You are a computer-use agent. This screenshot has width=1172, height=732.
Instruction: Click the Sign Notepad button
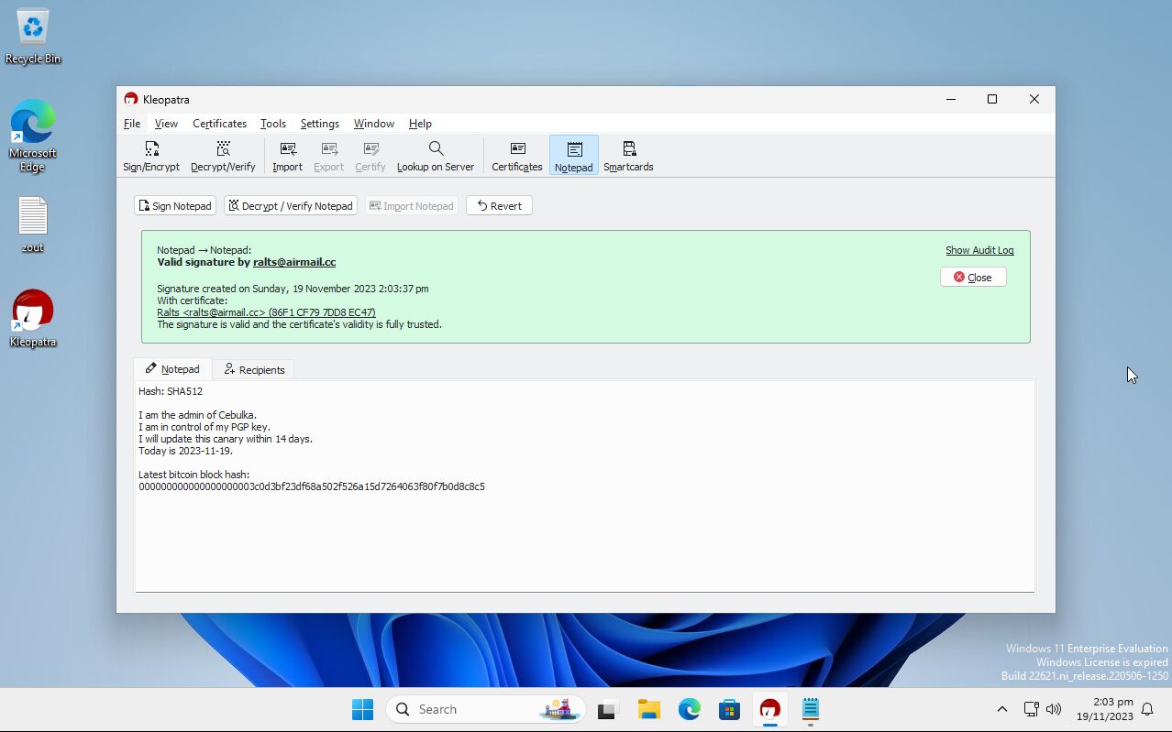pyautogui.click(x=174, y=206)
